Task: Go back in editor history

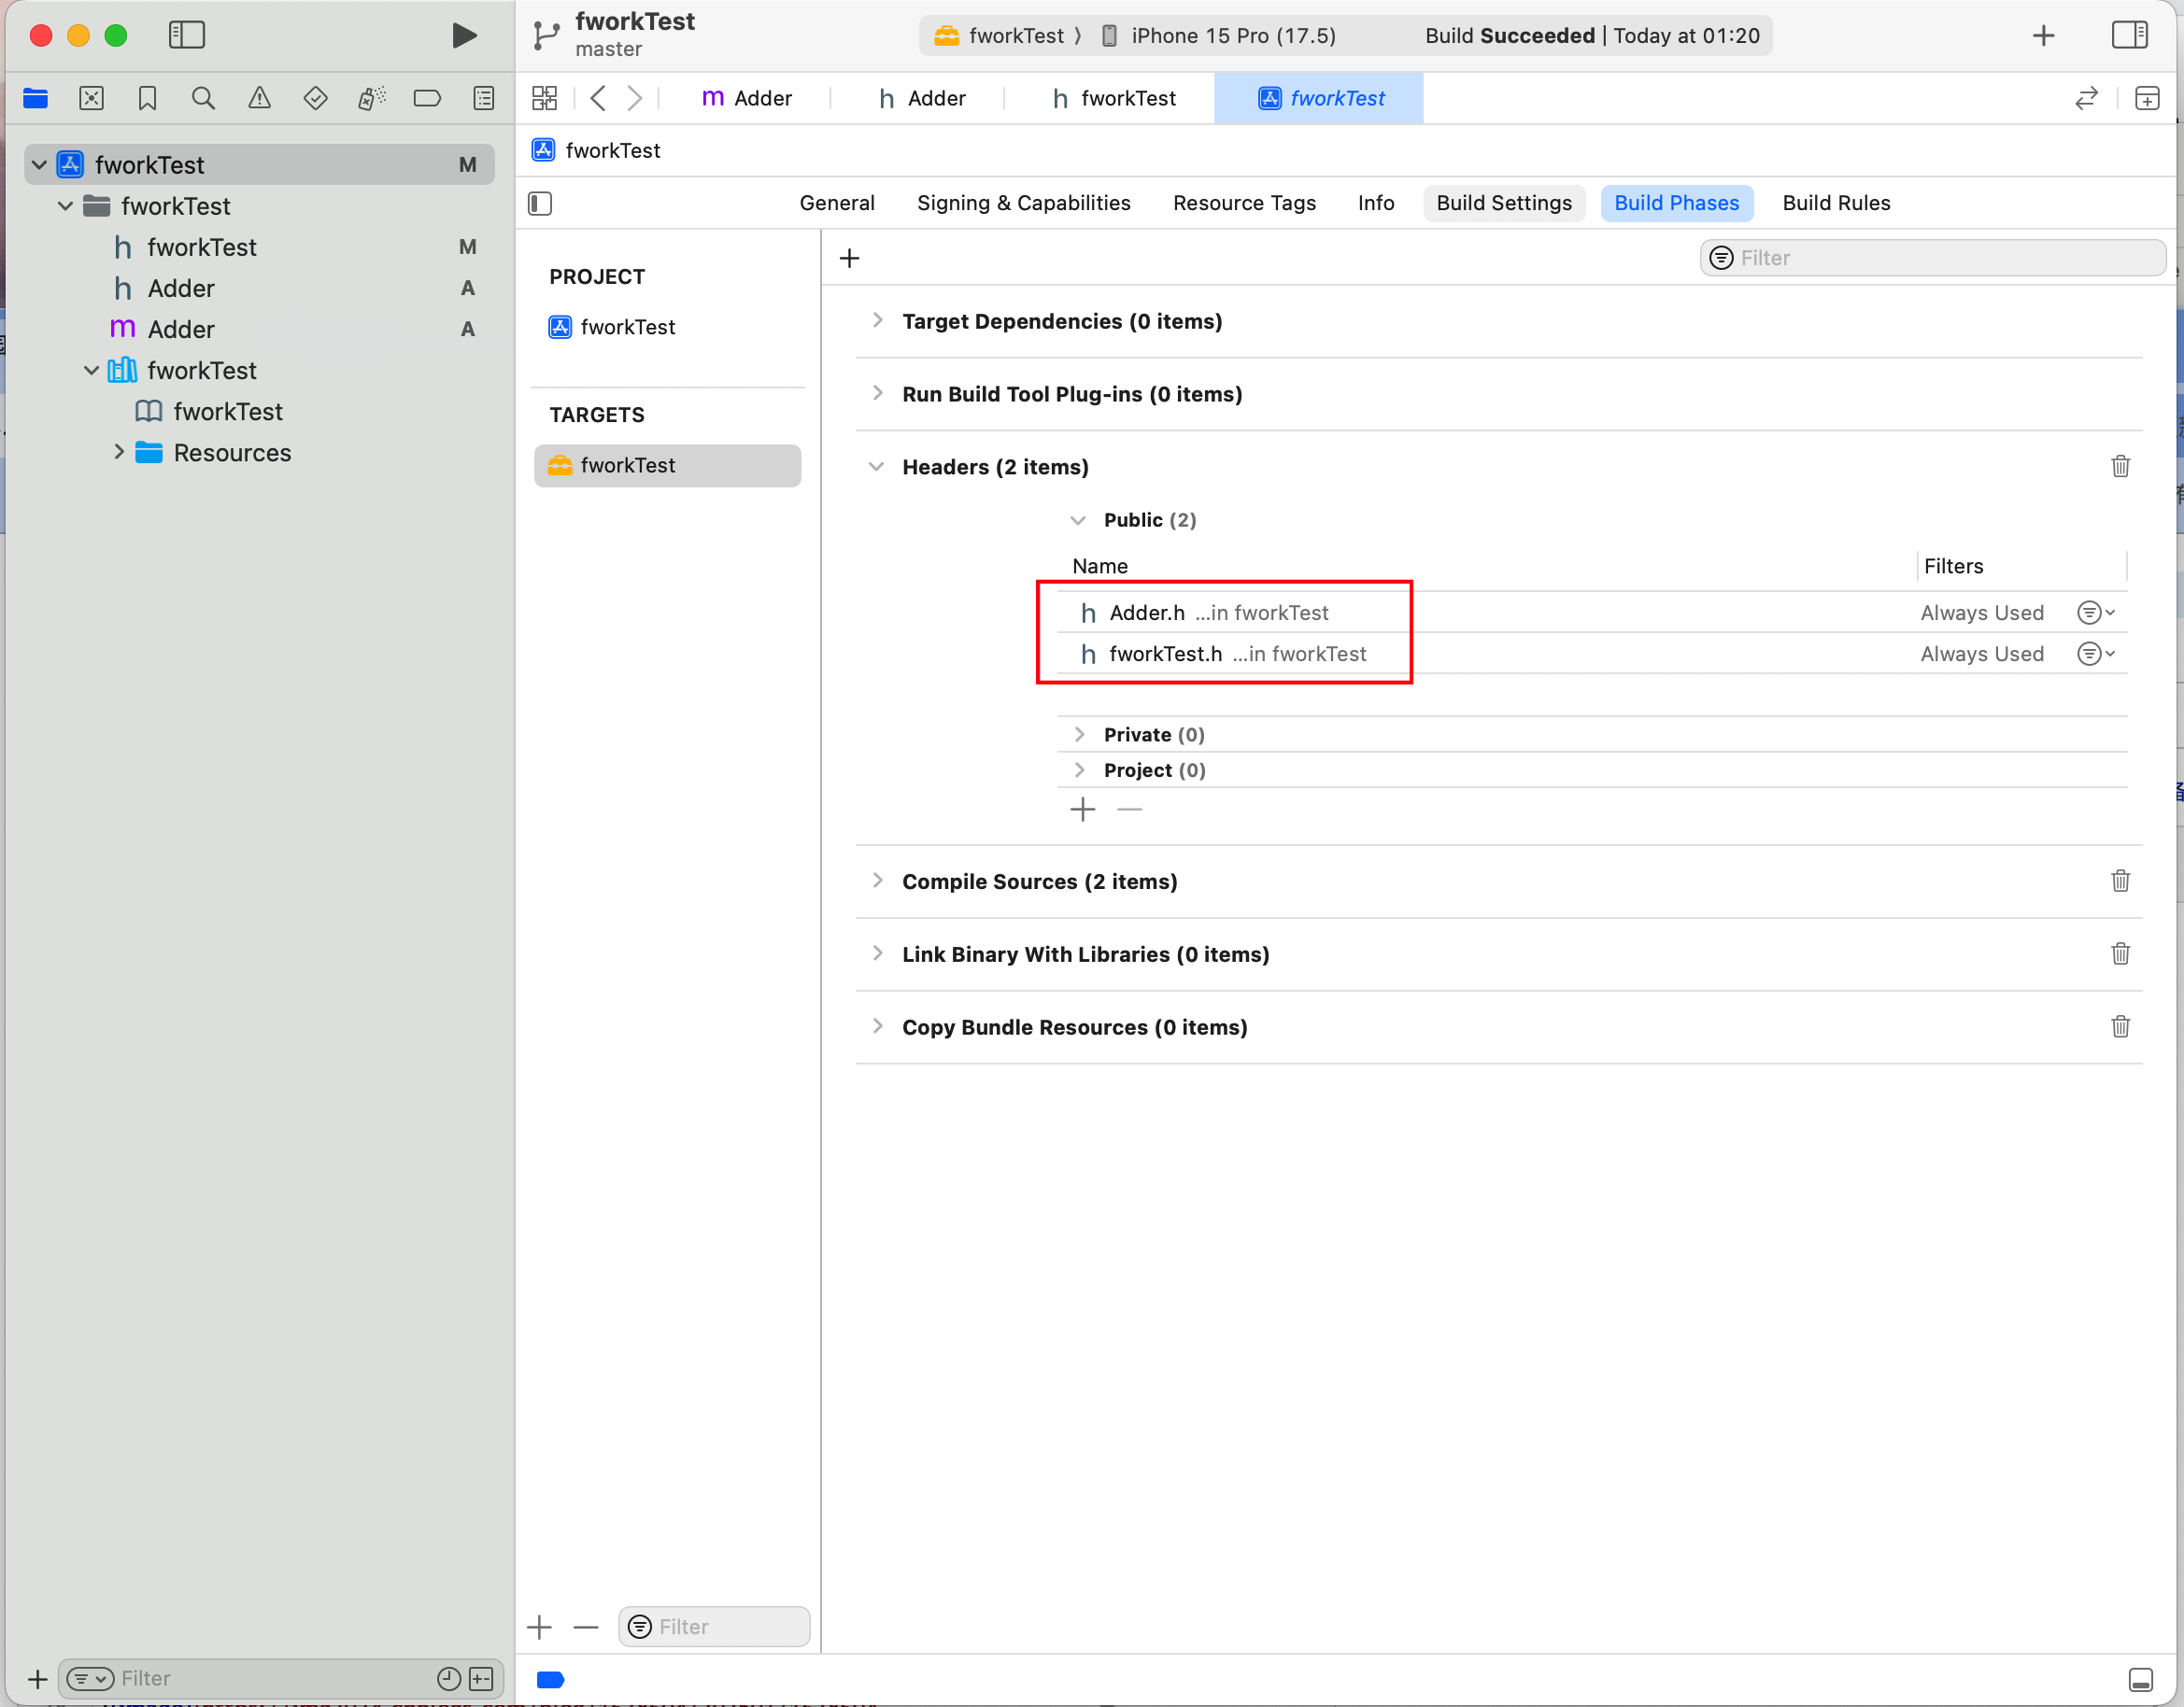Action: [598, 98]
